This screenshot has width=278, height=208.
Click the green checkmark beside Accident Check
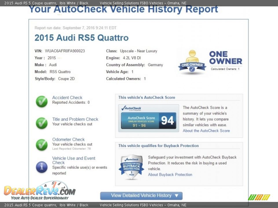42,101
